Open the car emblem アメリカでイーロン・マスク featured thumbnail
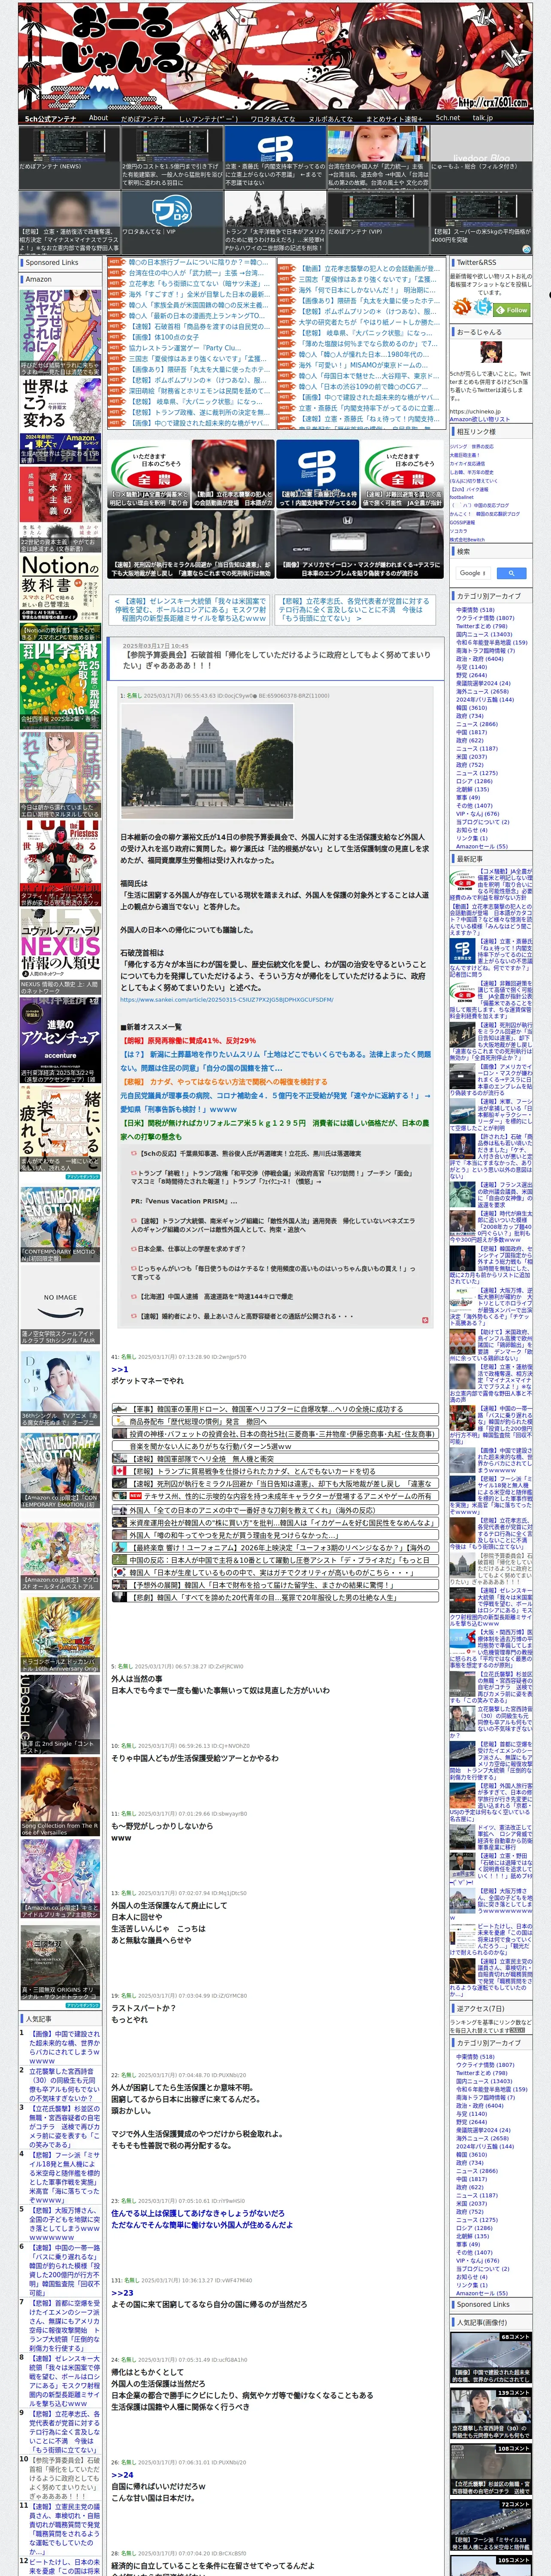551x2576 pixels. point(359,545)
